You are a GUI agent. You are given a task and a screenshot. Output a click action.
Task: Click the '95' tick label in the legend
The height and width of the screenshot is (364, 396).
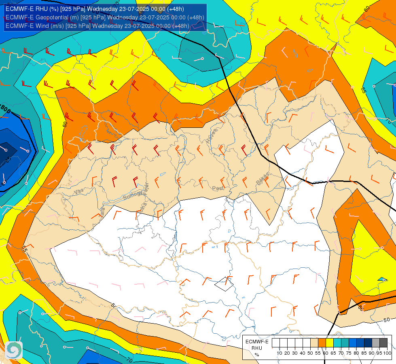pos(379,353)
